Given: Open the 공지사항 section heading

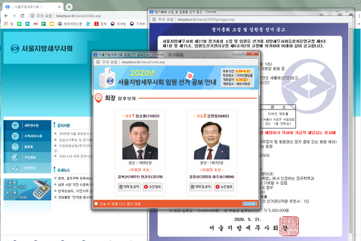Looking at the screenshot, I should tap(64, 125).
